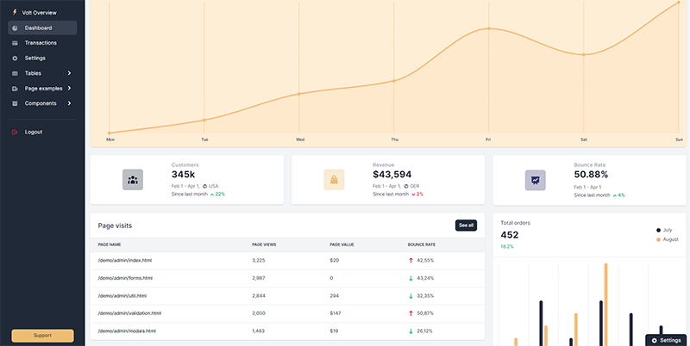Click the Customers people icon tile

click(133, 180)
